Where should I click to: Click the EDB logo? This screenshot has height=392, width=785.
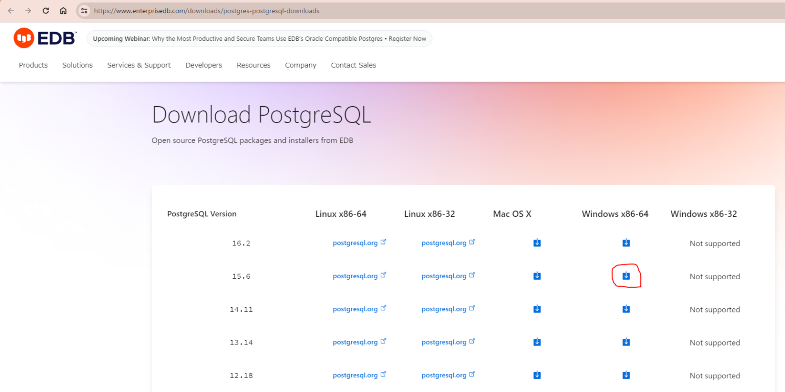[44, 38]
